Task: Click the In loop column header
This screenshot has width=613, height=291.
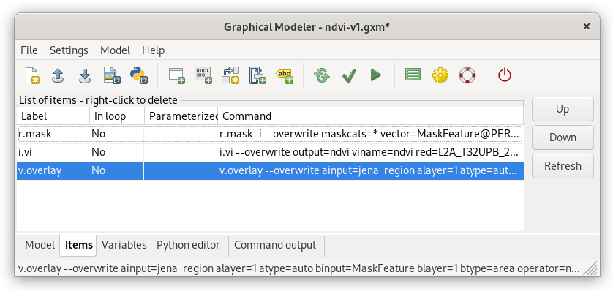Action: [x=116, y=116]
